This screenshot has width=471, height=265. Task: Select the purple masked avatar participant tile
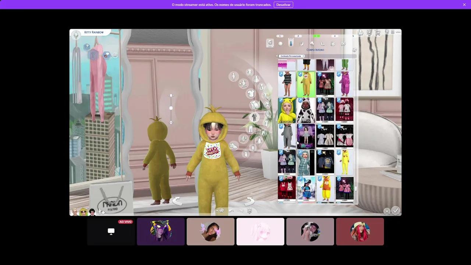(x=161, y=232)
